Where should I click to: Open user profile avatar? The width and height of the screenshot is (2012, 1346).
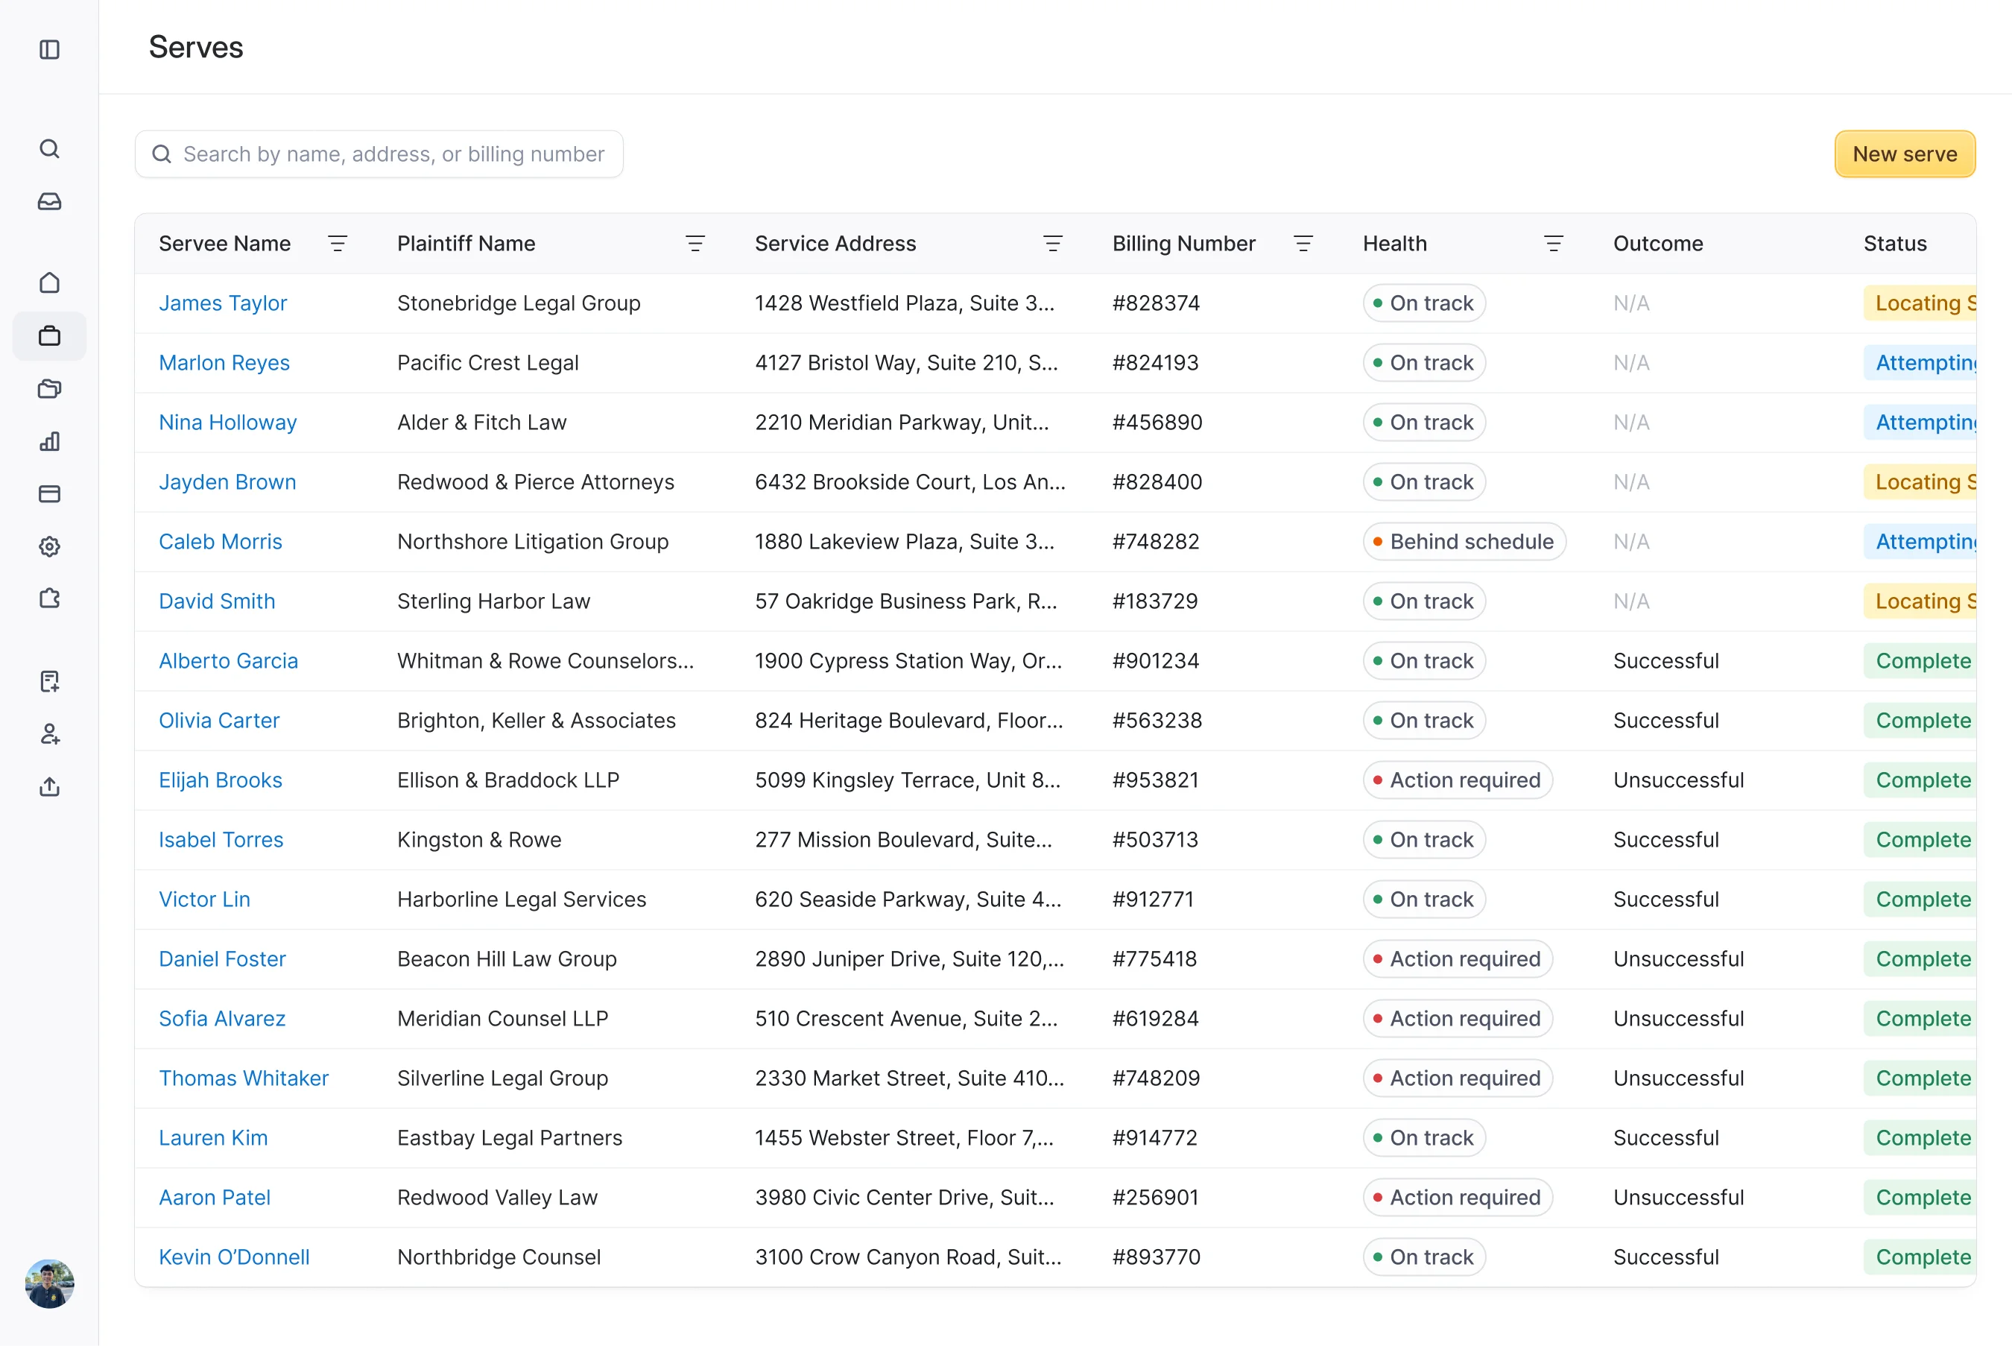(x=50, y=1283)
